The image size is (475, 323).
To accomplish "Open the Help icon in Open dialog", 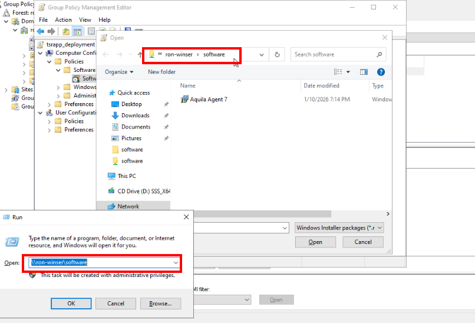I will [381, 72].
